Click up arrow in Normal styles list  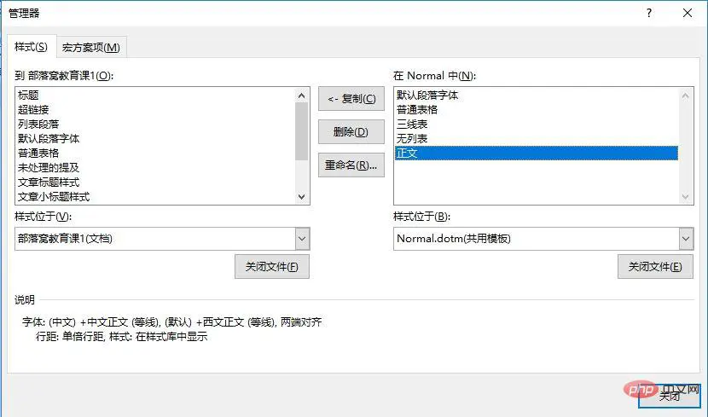[x=686, y=96]
